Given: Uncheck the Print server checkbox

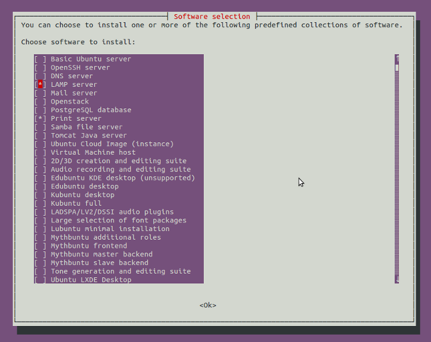Looking at the screenshot, I should (x=41, y=118).
